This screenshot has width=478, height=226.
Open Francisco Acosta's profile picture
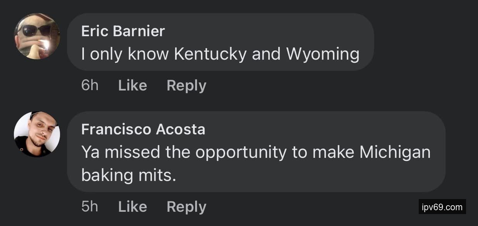[37, 134]
